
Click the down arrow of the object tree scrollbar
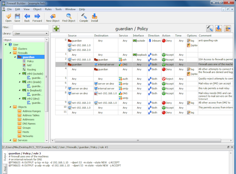pyautogui.click(x=47, y=141)
